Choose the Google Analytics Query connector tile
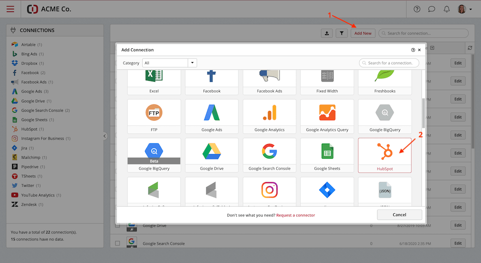This screenshot has width=481, height=263. [327, 116]
